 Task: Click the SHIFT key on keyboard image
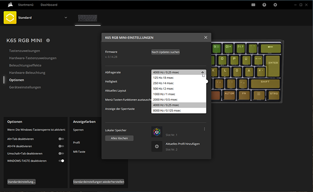pyautogui.click(x=265, y=84)
